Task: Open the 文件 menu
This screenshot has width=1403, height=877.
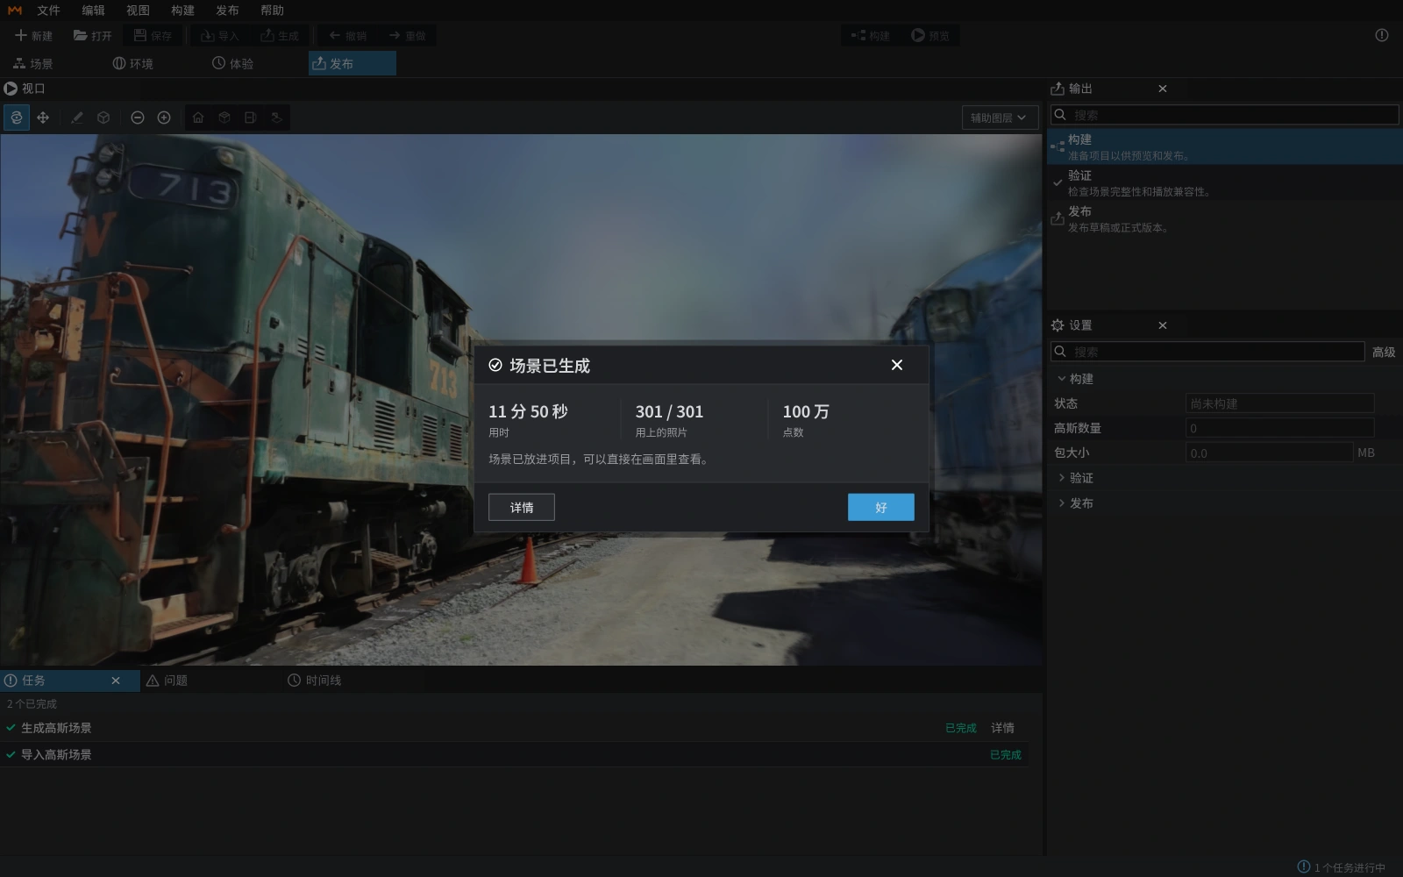Action: [x=48, y=11]
